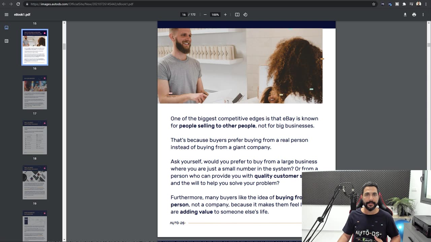The width and height of the screenshot is (431, 242).
Task: Print the PDF document
Action: [414, 14]
